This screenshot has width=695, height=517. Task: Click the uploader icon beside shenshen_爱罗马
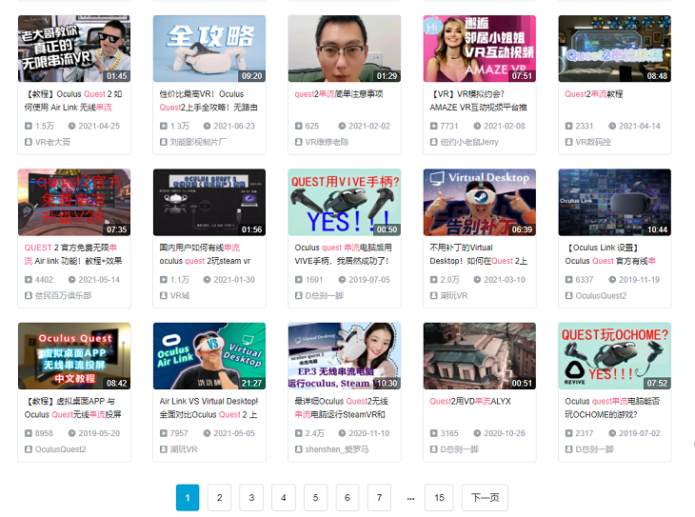tap(299, 449)
